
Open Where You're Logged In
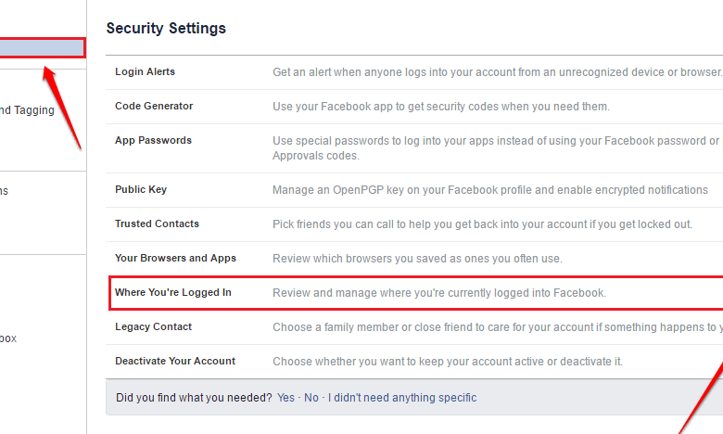click(173, 292)
